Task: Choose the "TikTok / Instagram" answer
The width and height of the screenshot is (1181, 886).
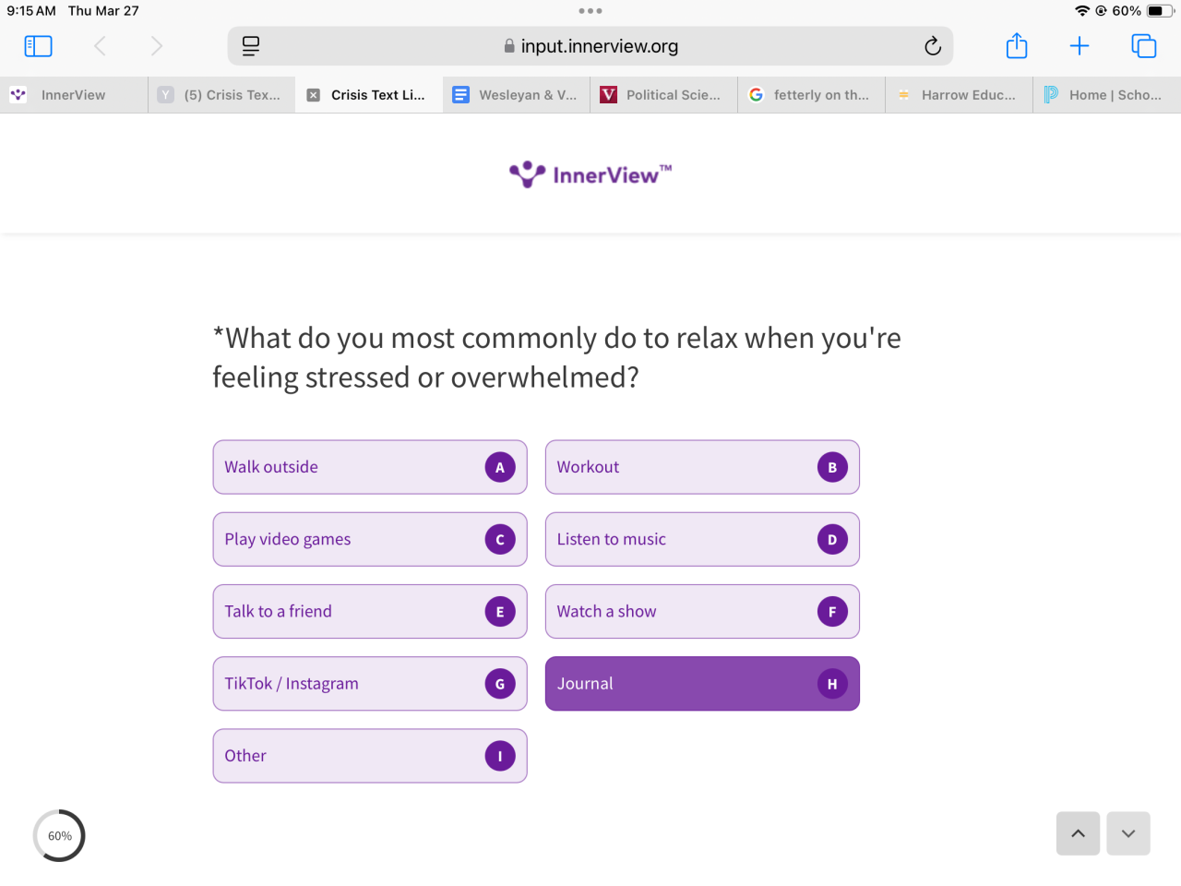Action: click(369, 684)
